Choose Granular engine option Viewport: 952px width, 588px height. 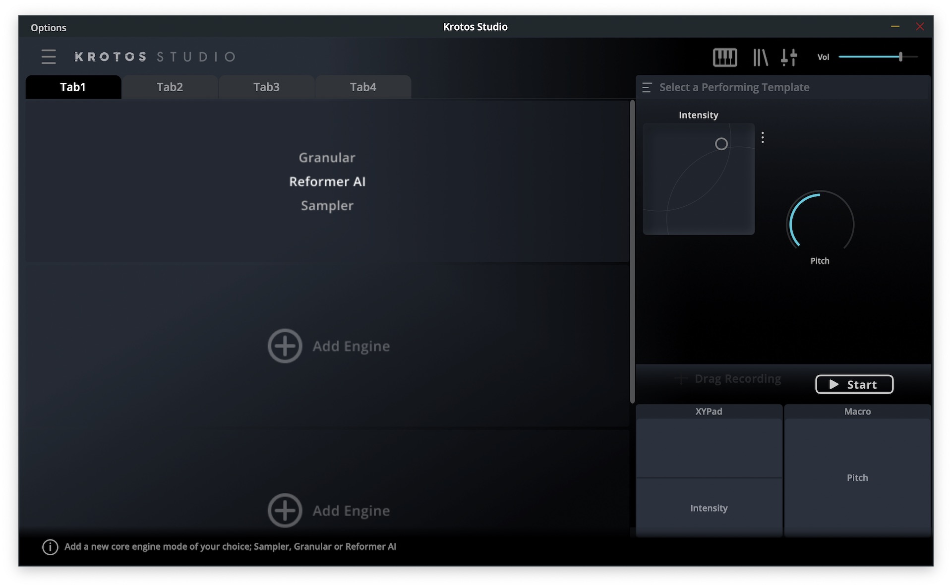click(x=327, y=158)
